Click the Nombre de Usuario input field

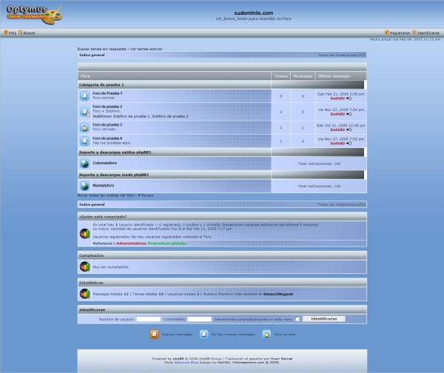(149, 319)
